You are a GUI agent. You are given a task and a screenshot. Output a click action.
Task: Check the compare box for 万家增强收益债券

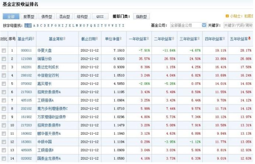point(4,117)
